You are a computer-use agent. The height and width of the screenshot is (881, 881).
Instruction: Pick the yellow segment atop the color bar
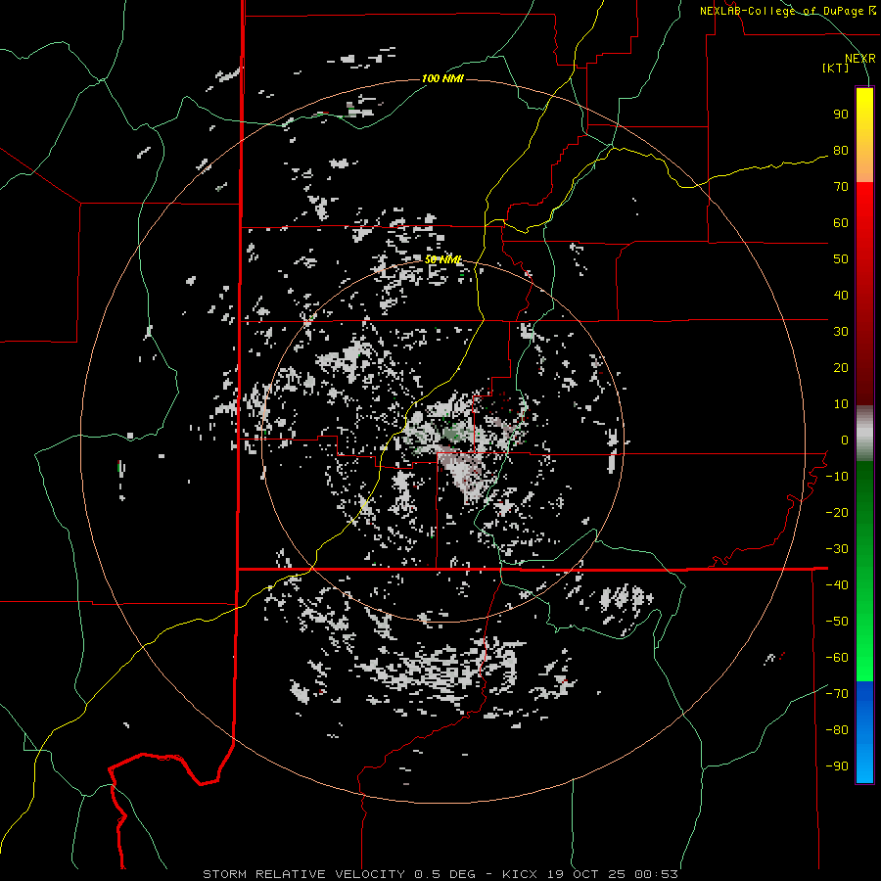864,135
